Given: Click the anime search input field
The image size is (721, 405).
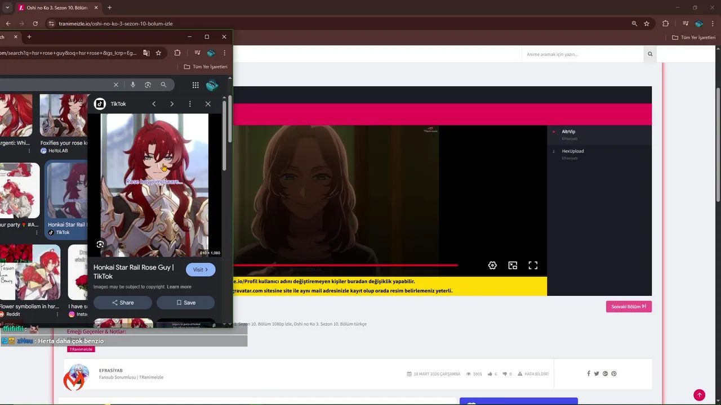Looking at the screenshot, I should coord(582,54).
